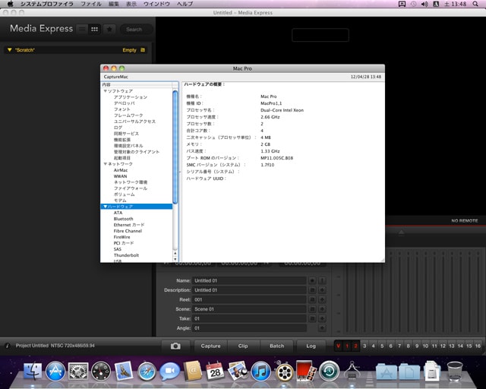Open the Trash in the Dock
486x389 pixels.
click(455, 371)
